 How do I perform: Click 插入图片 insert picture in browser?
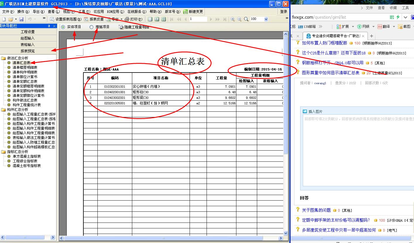pyautogui.click(x=312, y=111)
